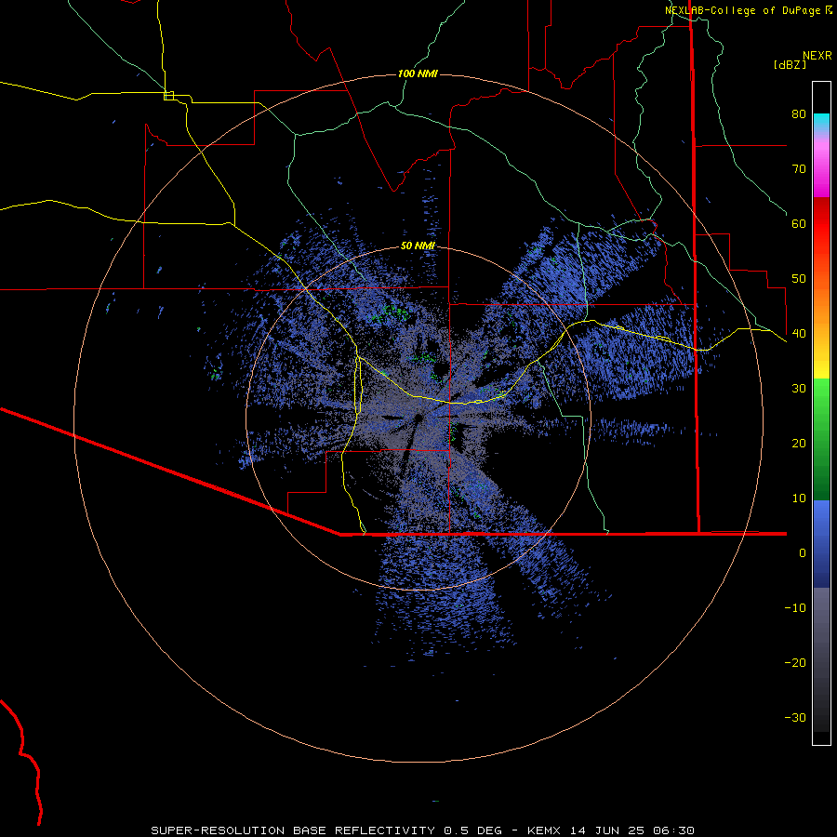
Task: Click the -20 value on the dBZ scale
Action: point(795,663)
